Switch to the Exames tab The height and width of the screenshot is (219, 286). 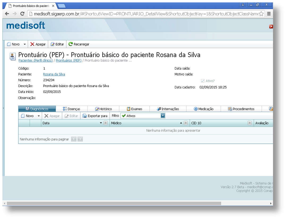[x=135, y=109]
